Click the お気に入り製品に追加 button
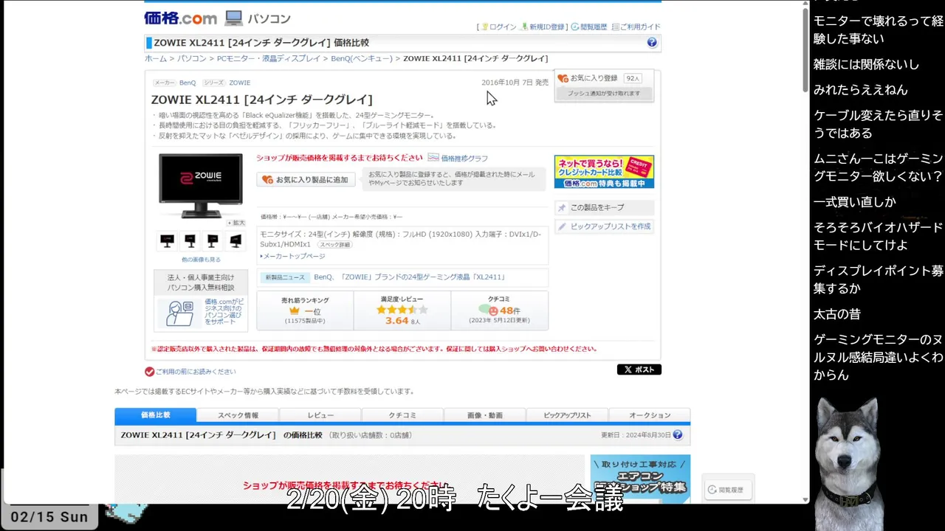 tap(306, 179)
